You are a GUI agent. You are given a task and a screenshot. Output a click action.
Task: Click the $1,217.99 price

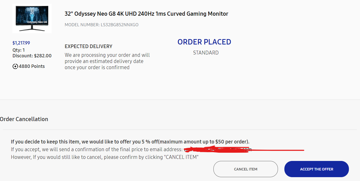[x=21, y=43]
